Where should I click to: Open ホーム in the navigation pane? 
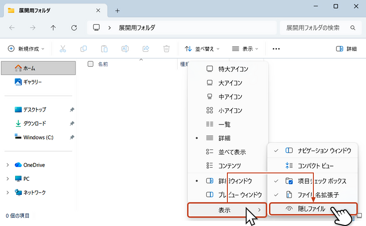coord(38,68)
